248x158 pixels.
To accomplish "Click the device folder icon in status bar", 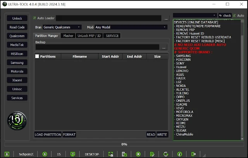I will coord(124,154).
